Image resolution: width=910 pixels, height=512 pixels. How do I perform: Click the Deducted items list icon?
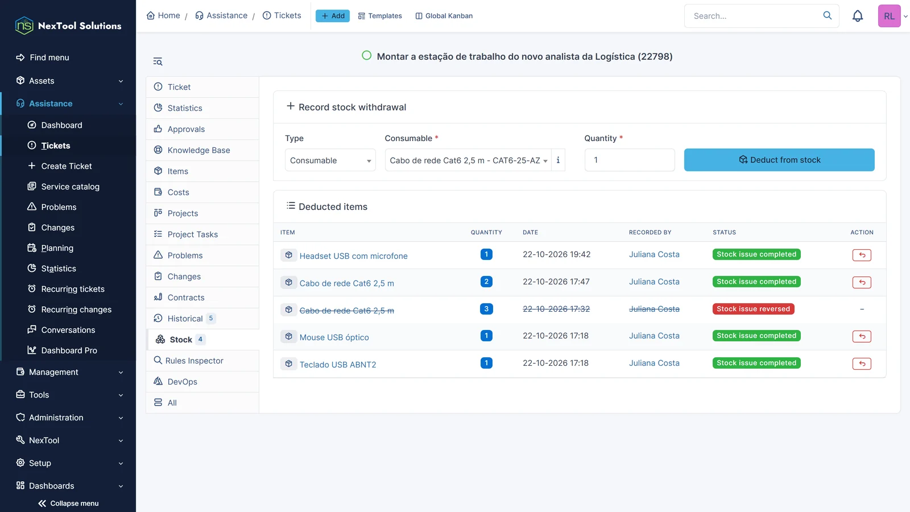tap(291, 206)
